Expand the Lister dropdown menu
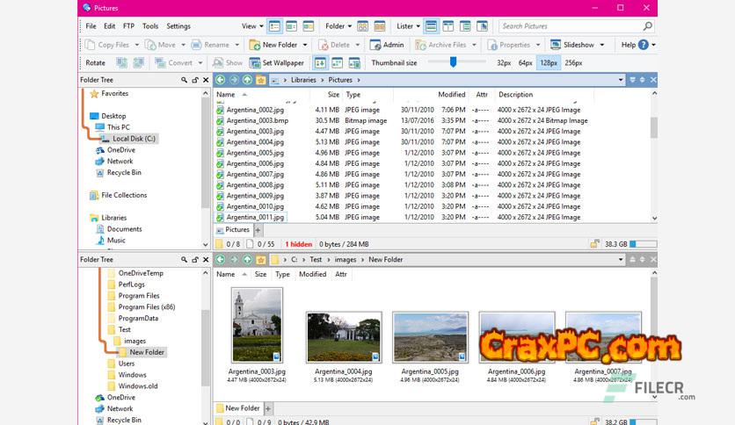The image size is (735, 425). click(407, 26)
